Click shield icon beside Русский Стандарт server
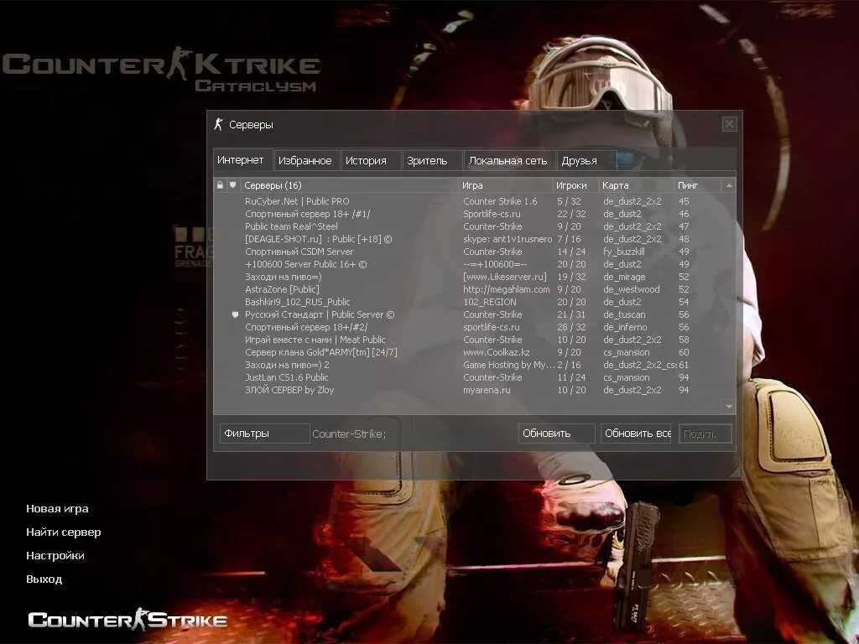 tap(235, 314)
